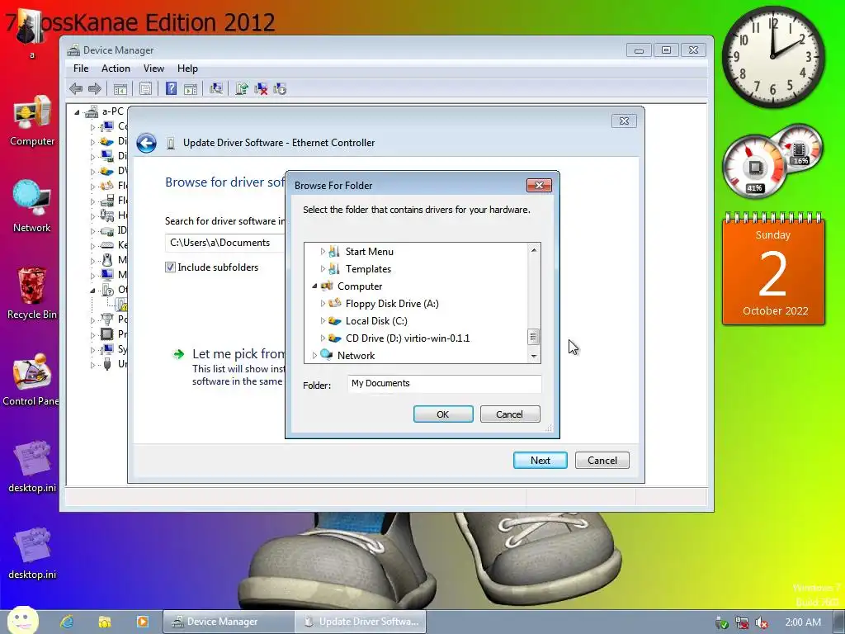
Task: Click scrollbar up arrow in folder tree
Action: [x=534, y=249]
